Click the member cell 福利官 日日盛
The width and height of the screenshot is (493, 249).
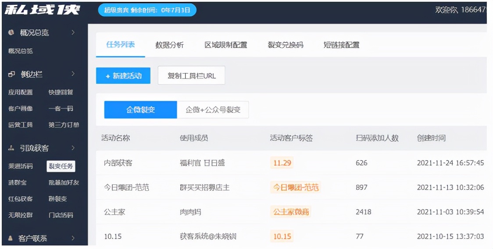[202, 163]
